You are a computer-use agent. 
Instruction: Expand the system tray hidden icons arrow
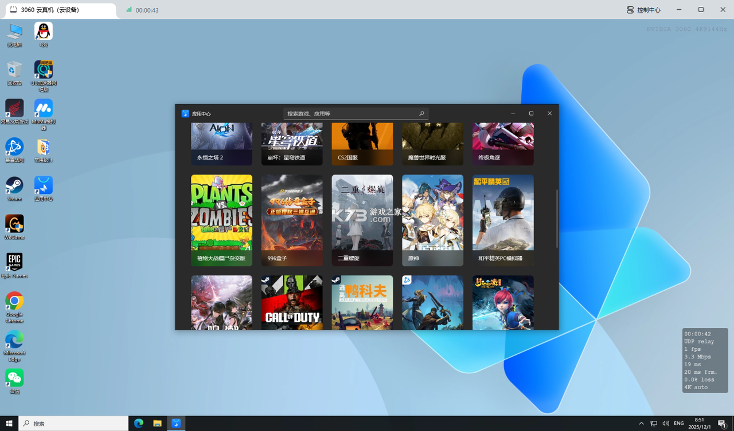(x=641, y=424)
